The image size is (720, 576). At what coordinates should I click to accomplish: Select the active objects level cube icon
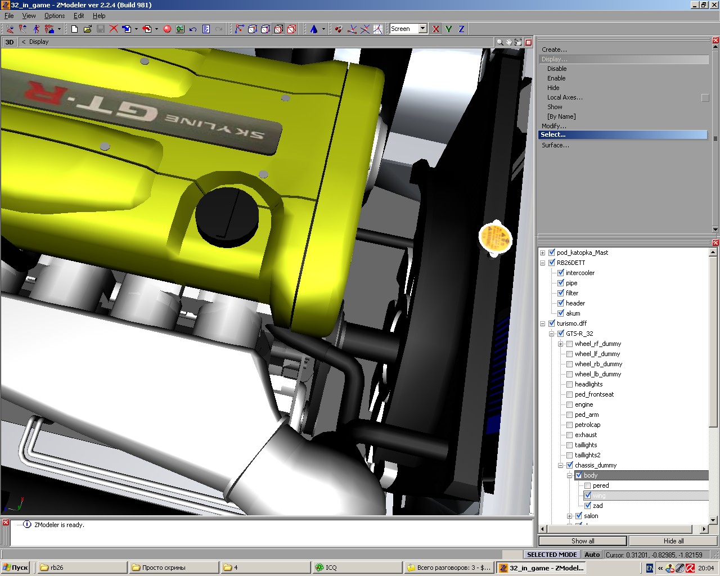[278, 29]
